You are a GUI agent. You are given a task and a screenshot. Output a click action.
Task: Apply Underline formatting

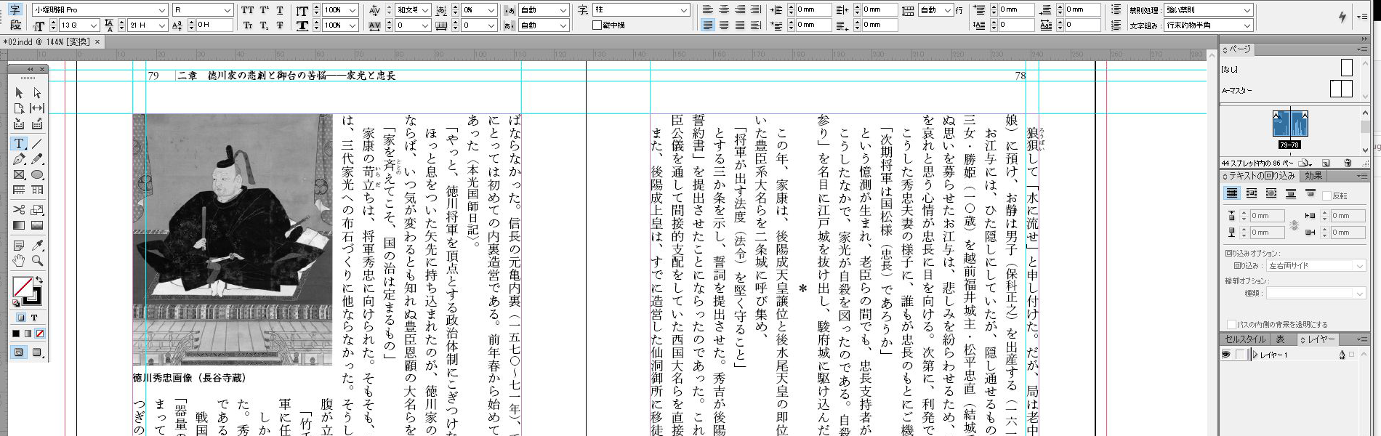280,10
